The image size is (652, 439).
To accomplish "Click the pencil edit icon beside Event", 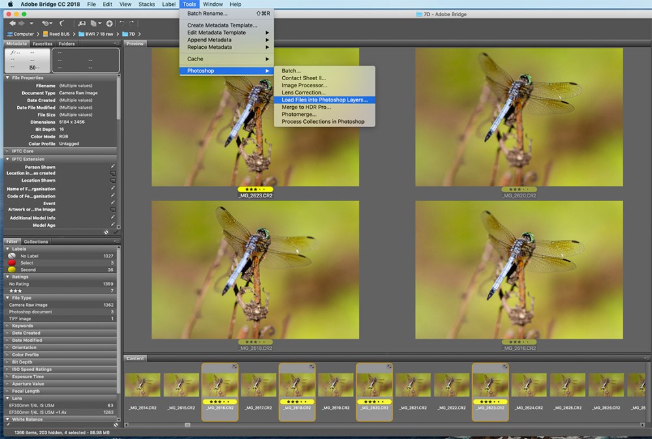I will (113, 203).
